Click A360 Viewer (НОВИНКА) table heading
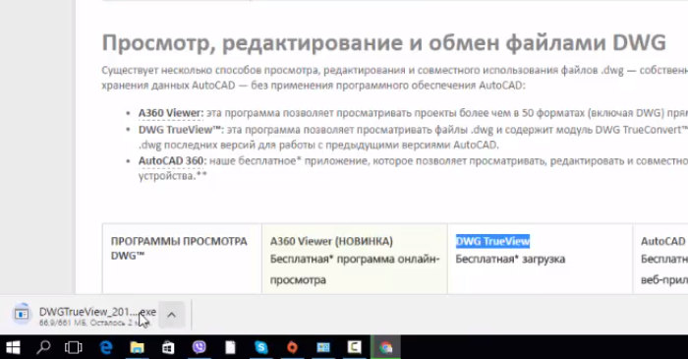 (332, 241)
